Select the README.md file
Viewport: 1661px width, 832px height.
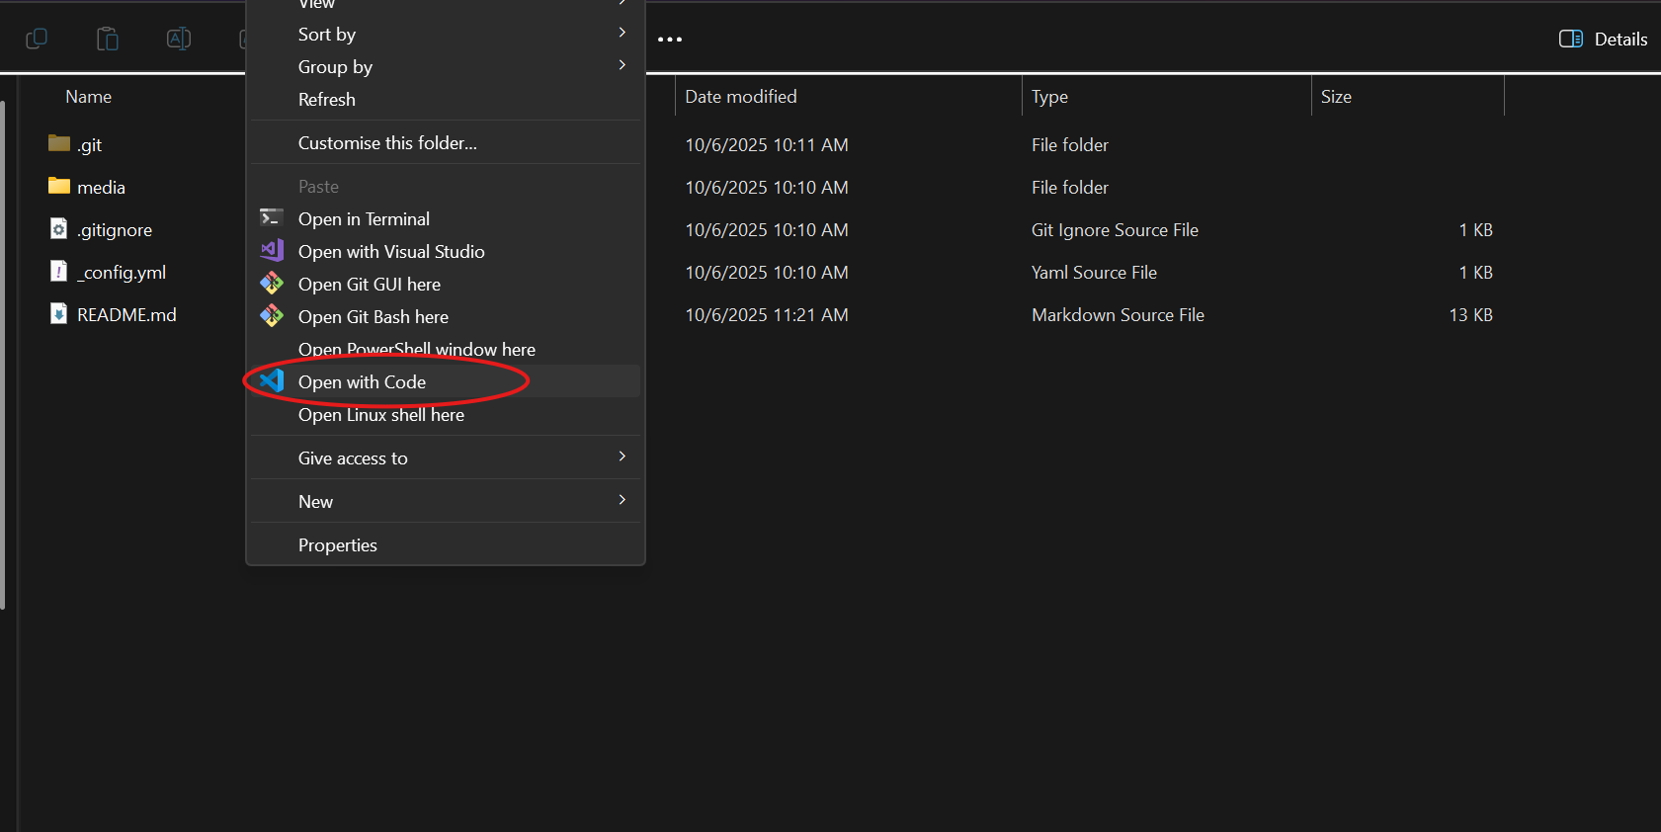click(126, 315)
